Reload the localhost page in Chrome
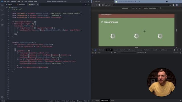Image resolution: width=182 pixels, height=102 pixels. click(x=99, y=5)
